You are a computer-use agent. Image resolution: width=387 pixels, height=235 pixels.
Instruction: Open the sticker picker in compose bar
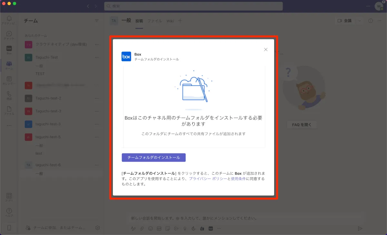[168, 229]
